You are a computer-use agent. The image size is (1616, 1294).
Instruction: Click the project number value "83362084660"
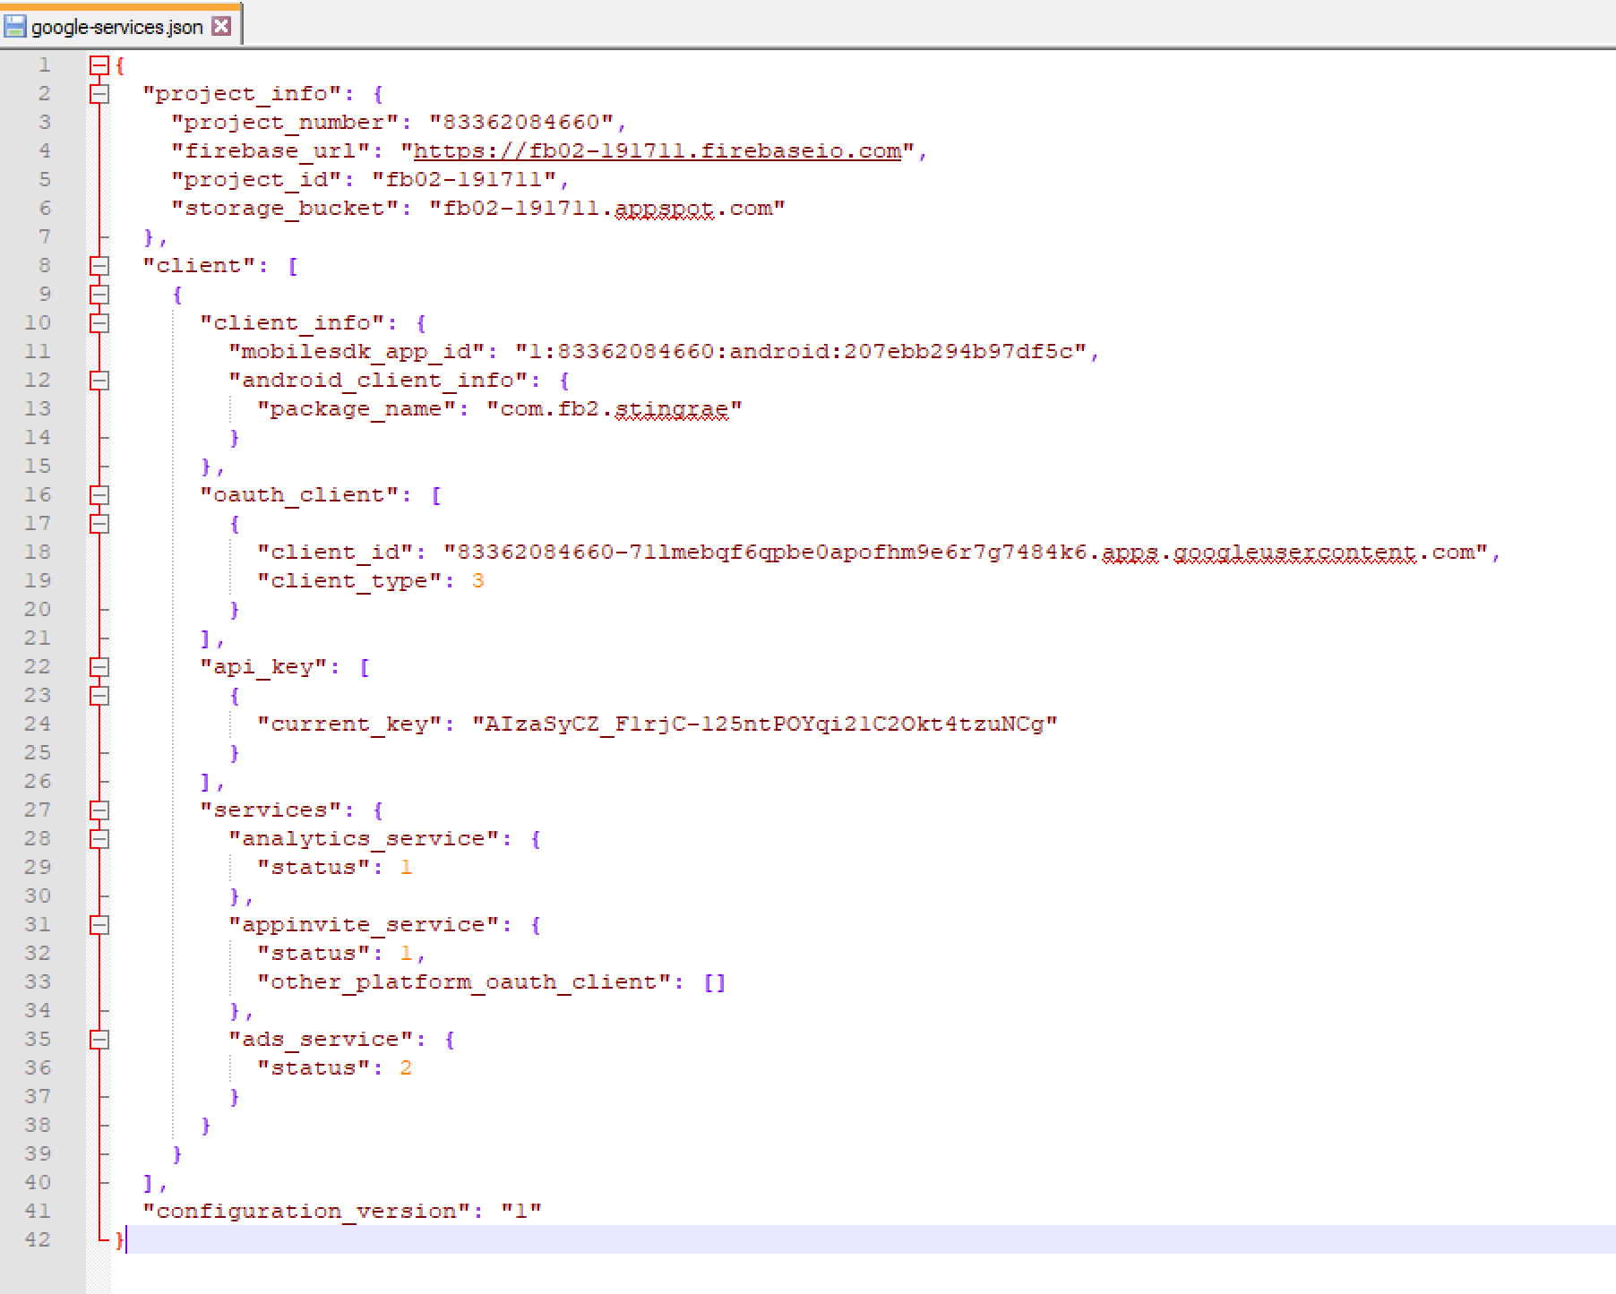pyautogui.click(x=528, y=123)
